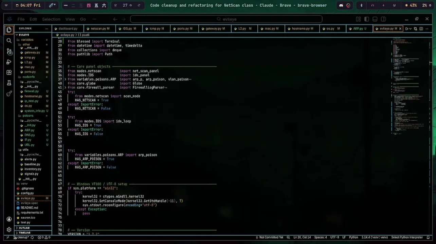Click the Discord tray icon
This screenshot has width=436, height=244.
(341, 5)
